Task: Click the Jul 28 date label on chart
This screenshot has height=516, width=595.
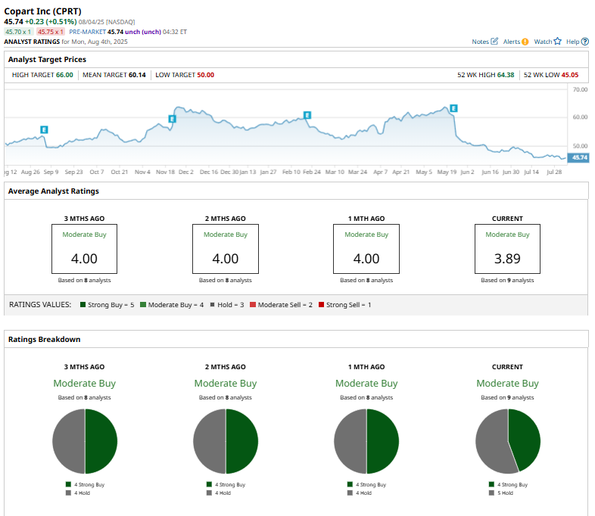Action: (x=554, y=173)
